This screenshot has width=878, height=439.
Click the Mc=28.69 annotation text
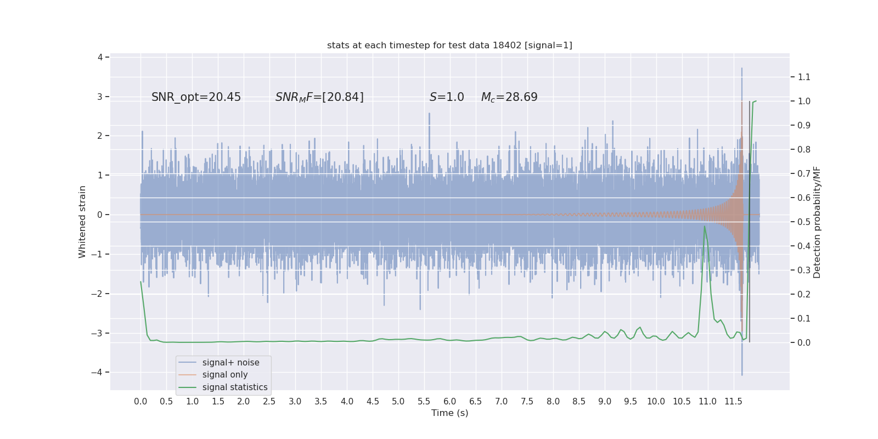pyautogui.click(x=509, y=97)
